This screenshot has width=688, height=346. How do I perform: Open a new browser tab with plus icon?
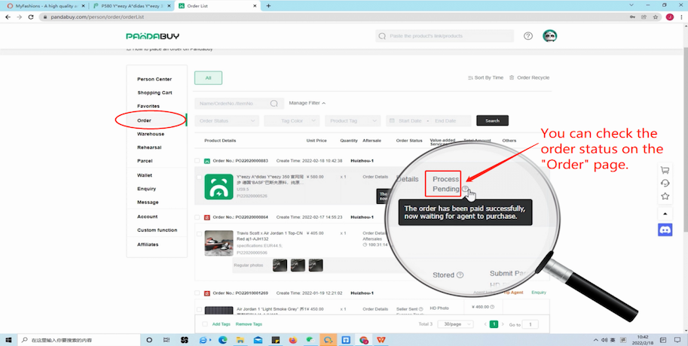[x=268, y=6]
